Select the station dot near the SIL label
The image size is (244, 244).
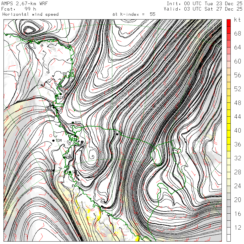(70, 172)
